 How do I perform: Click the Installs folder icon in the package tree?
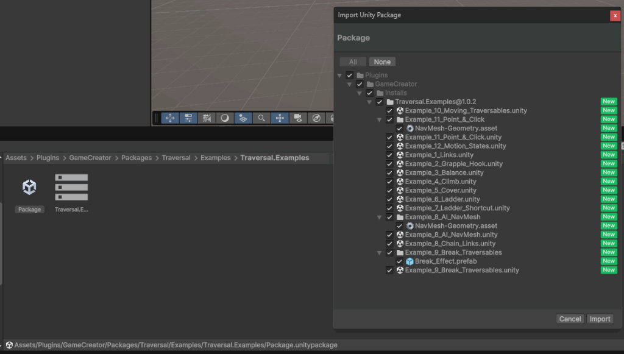coord(380,93)
